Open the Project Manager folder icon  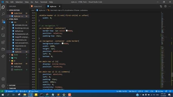tap(3, 49)
